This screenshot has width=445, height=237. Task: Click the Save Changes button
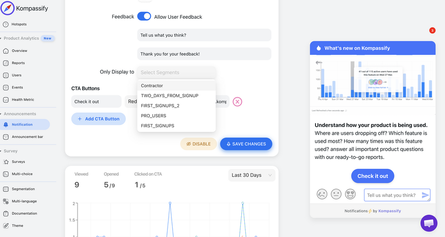(x=246, y=144)
